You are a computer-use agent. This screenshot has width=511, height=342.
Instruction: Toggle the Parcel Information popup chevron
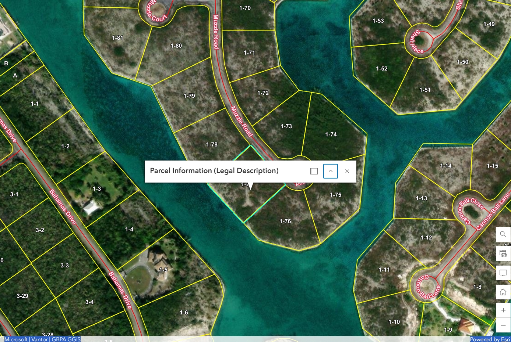click(331, 171)
